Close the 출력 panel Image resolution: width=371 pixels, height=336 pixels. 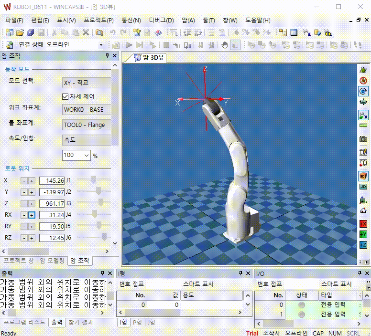tap(110, 273)
